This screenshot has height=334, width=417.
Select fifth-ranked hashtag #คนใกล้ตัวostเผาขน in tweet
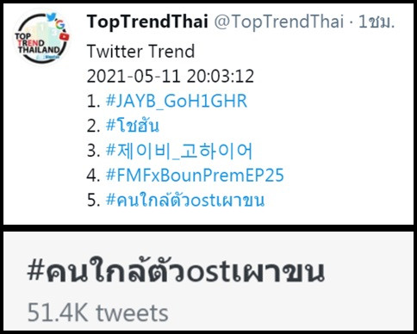(185, 200)
